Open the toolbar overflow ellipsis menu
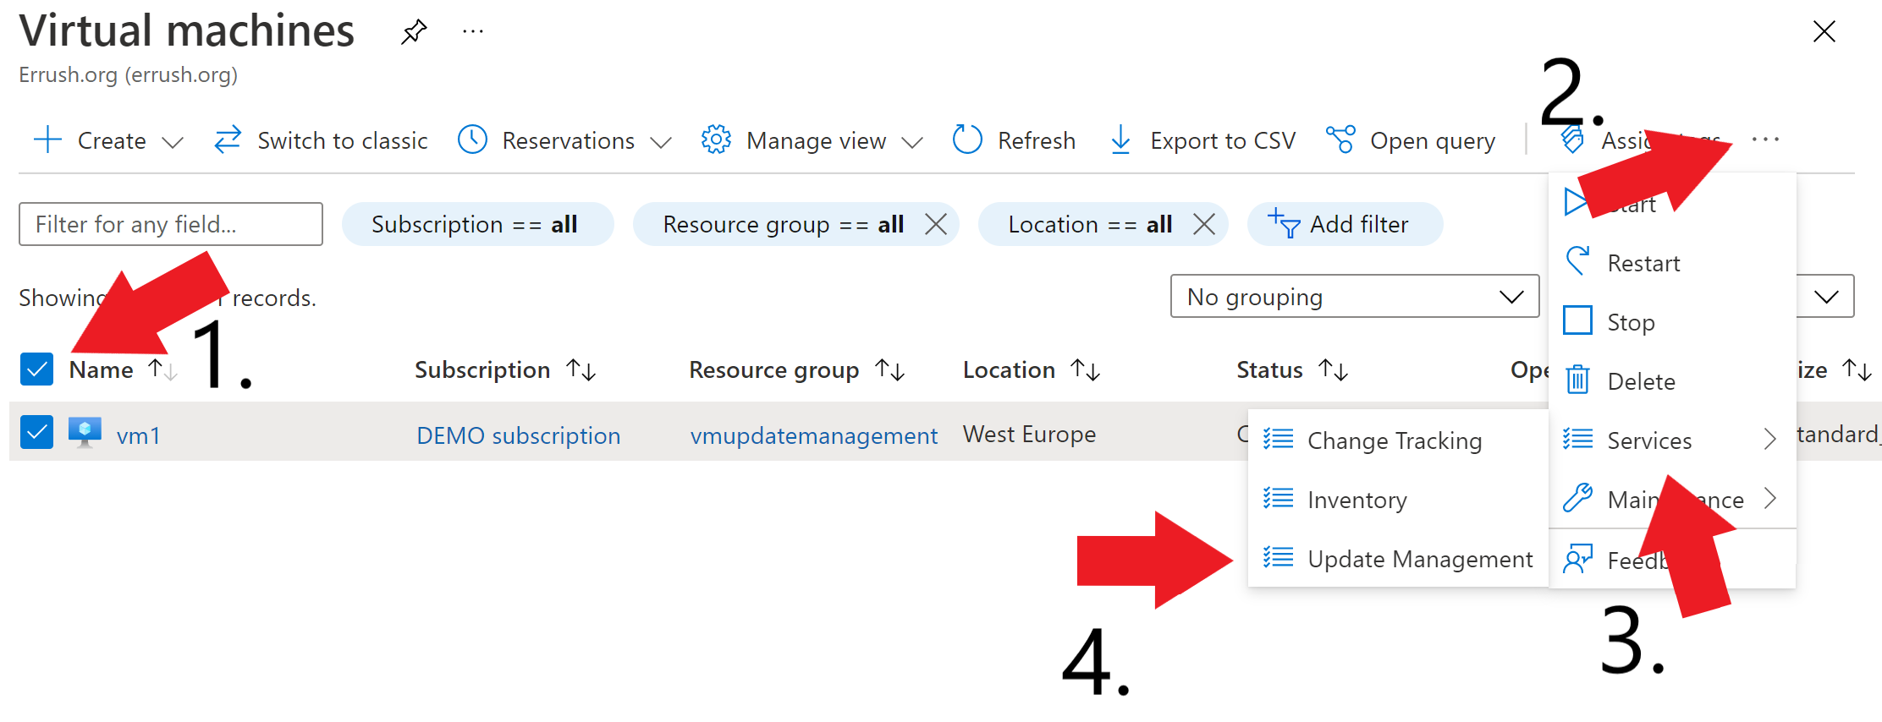Screen dimensions: 1882x722 tap(1765, 139)
